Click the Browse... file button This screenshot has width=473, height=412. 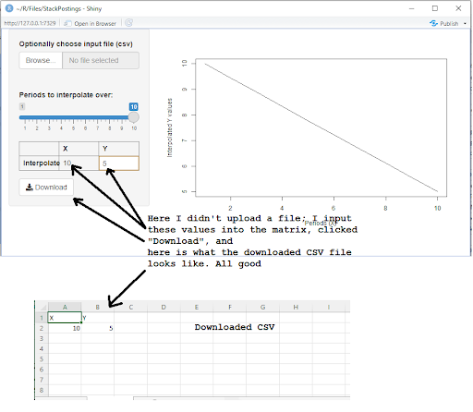coord(41,60)
